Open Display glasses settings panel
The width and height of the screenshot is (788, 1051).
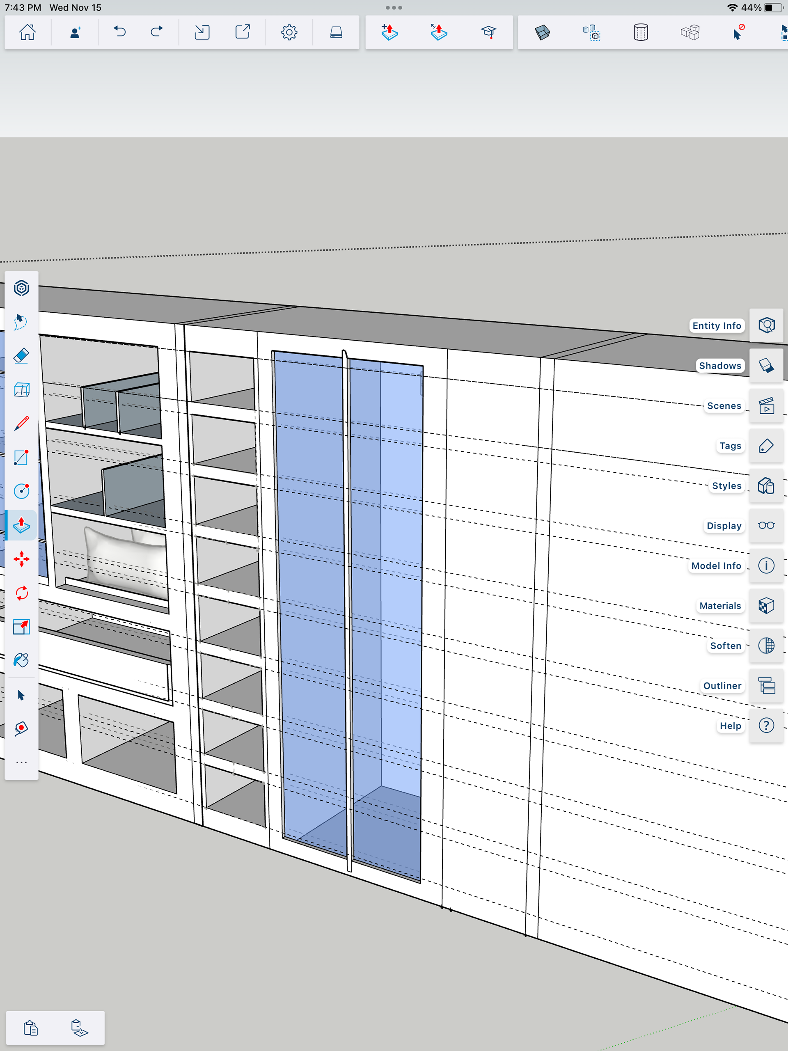click(x=766, y=525)
